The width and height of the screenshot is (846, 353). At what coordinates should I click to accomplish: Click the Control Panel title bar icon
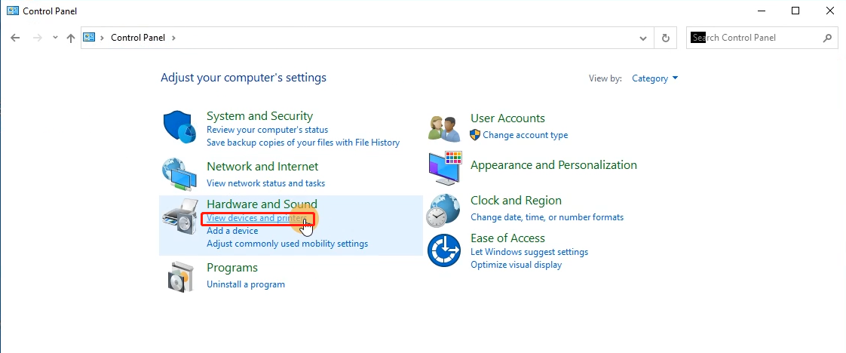[12, 11]
